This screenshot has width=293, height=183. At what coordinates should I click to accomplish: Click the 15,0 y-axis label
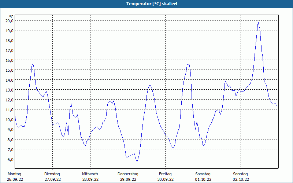tap(9, 70)
